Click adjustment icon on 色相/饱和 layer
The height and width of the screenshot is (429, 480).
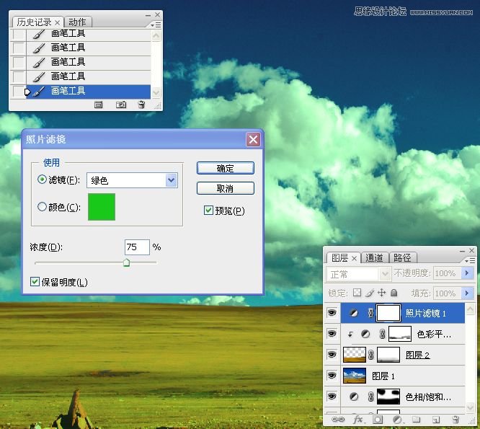tap(354, 397)
